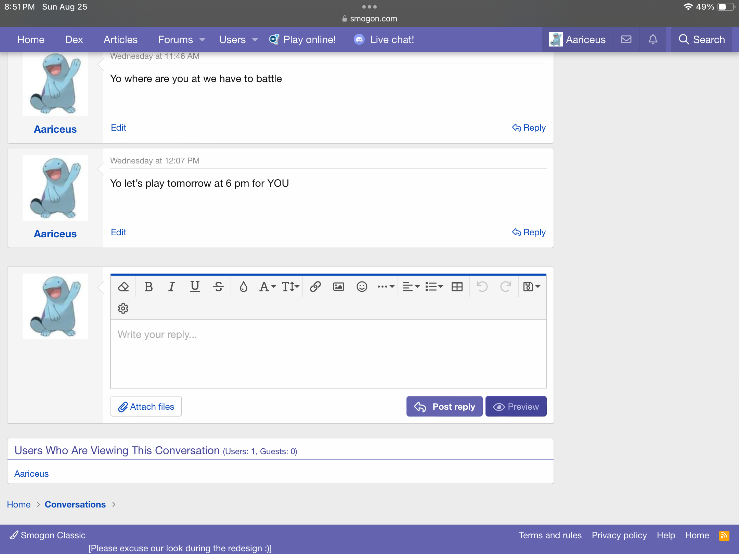Open Smogon Classic style chooser
739x554 pixels.
click(x=48, y=535)
